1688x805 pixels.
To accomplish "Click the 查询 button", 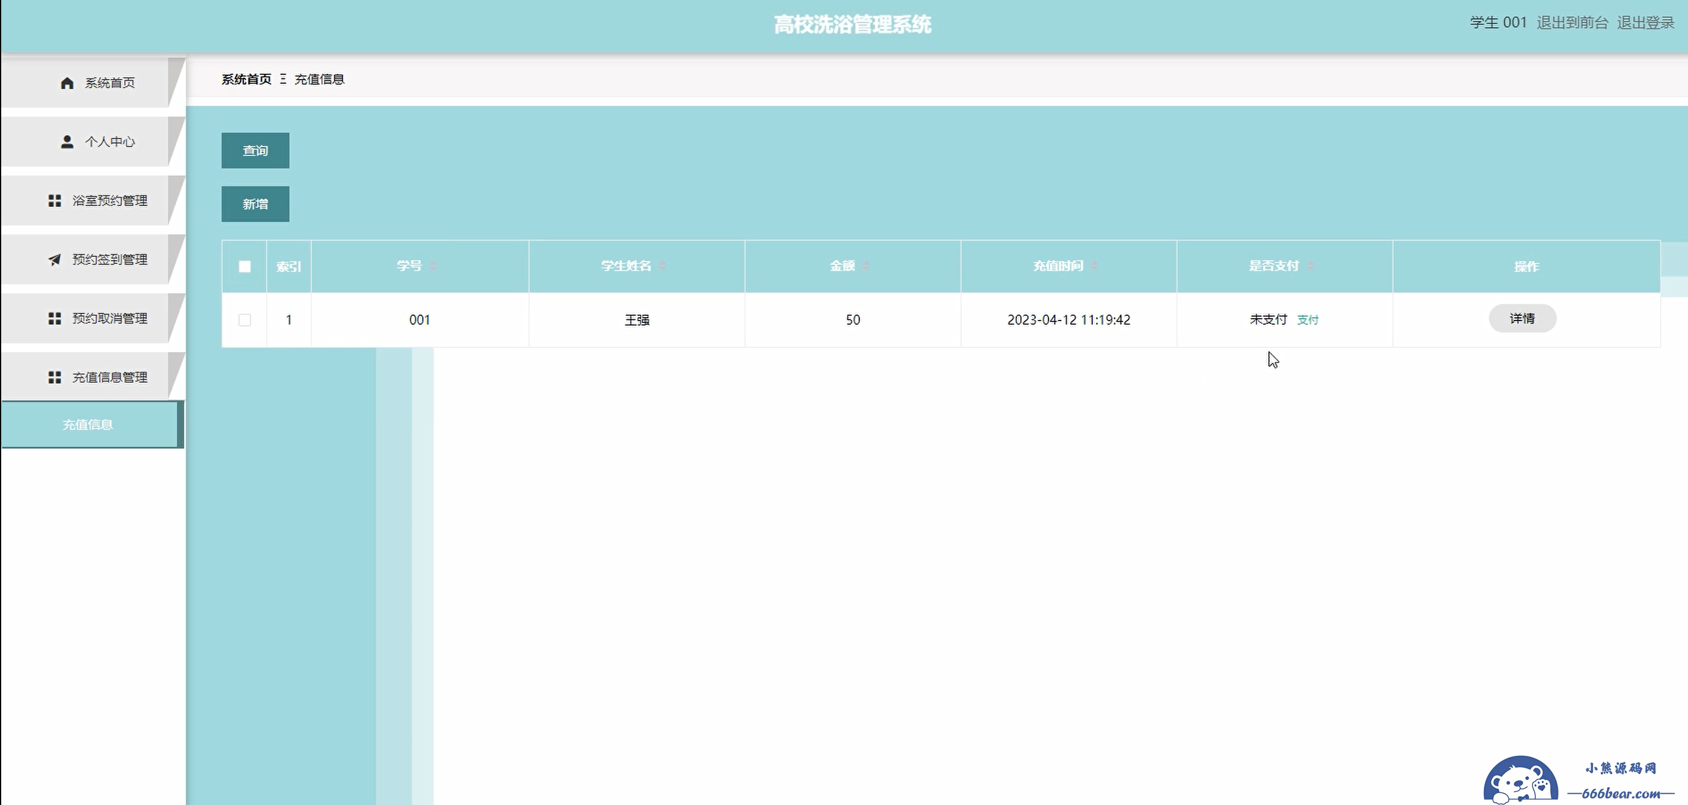I will tap(255, 151).
